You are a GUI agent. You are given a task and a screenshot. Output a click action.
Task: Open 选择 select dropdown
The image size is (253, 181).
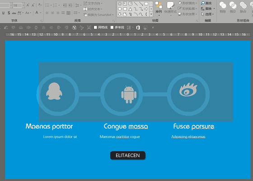[x=207, y=14]
